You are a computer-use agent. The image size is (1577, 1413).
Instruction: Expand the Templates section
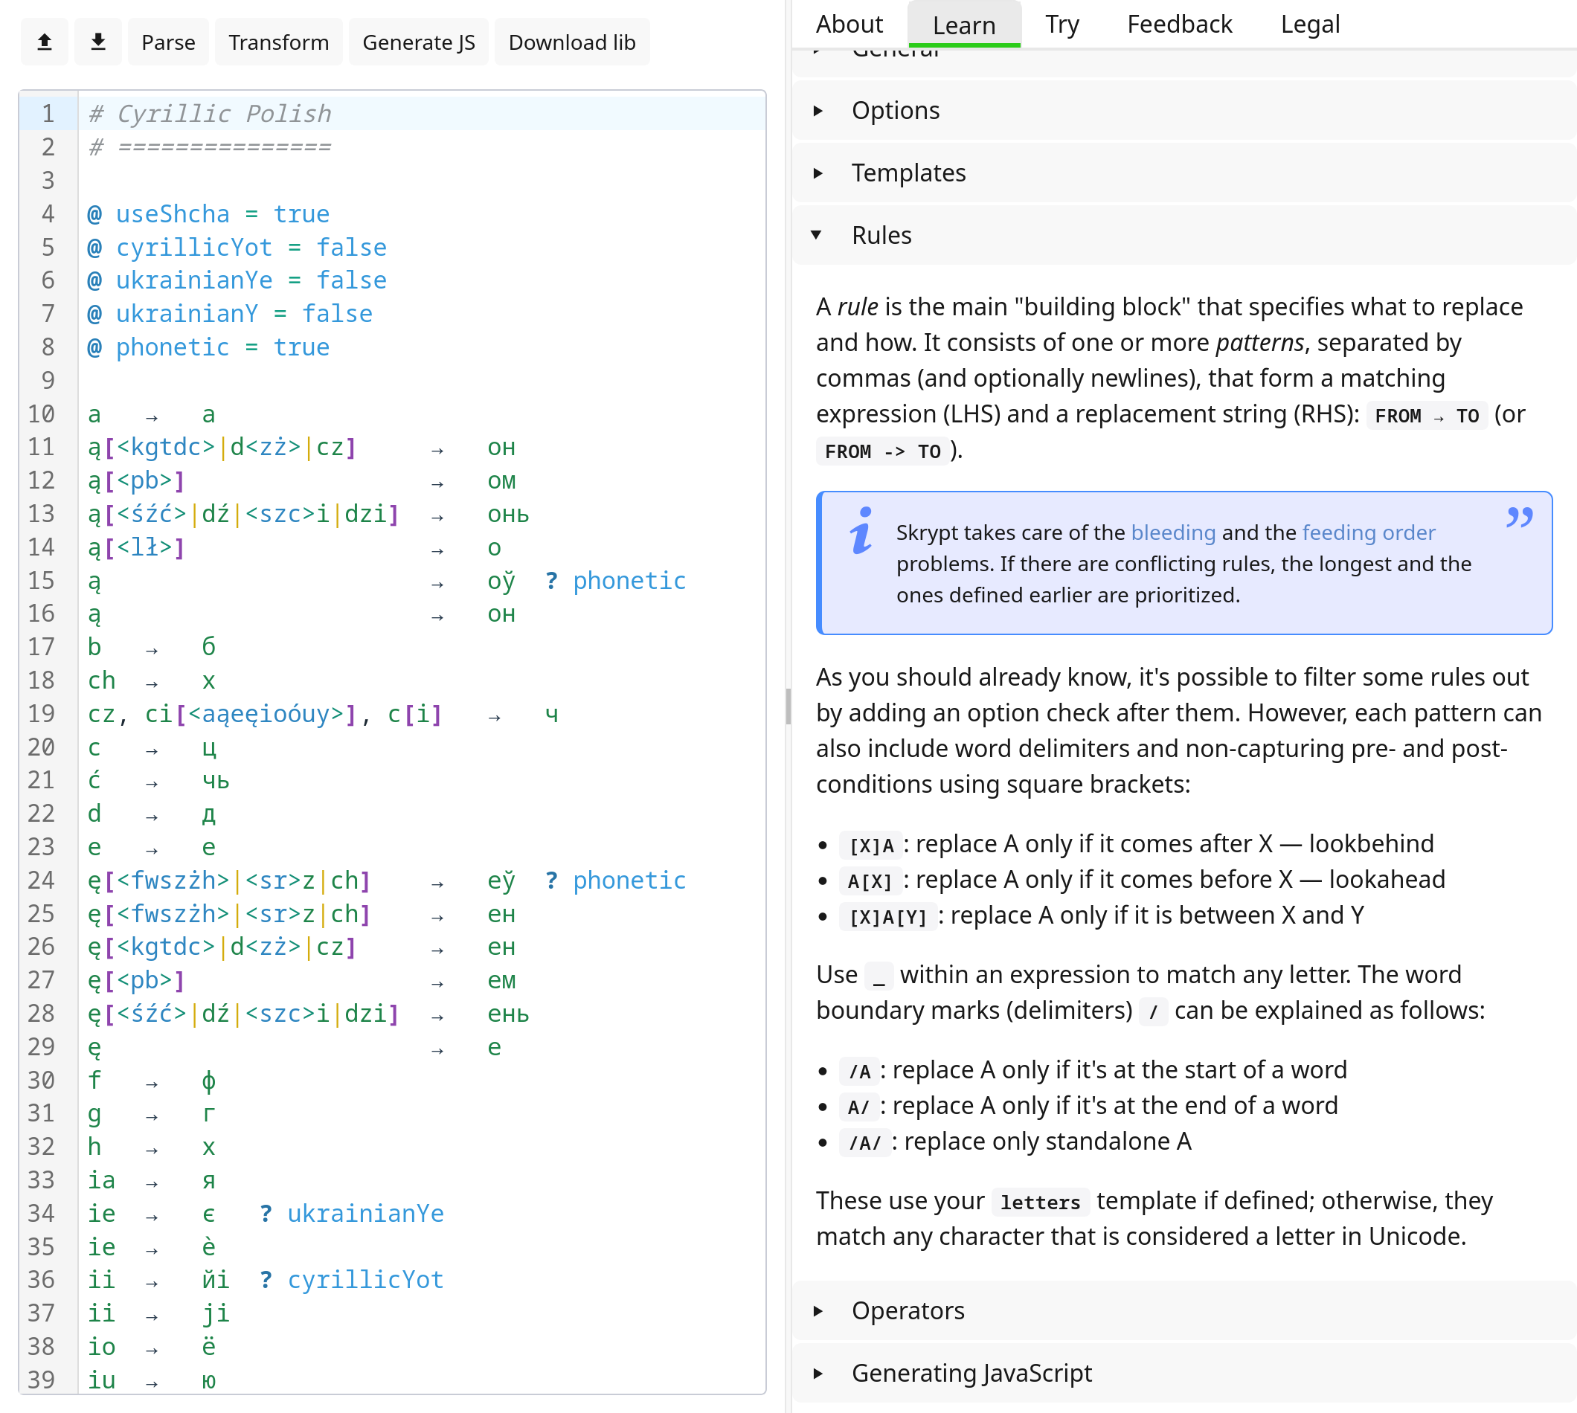908,173
